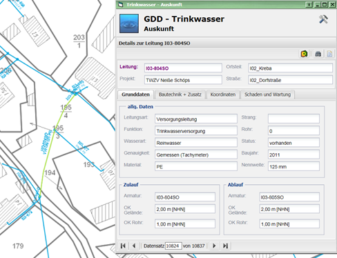The image size is (337, 258).
Task: Click the hammer tools icon
Action: [x=323, y=19]
